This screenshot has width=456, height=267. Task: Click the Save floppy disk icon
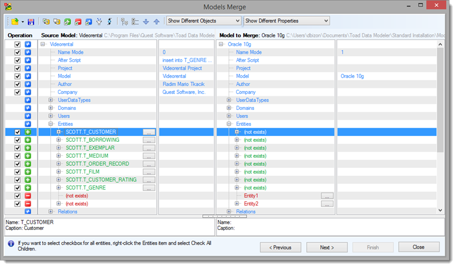coord(31,21)
